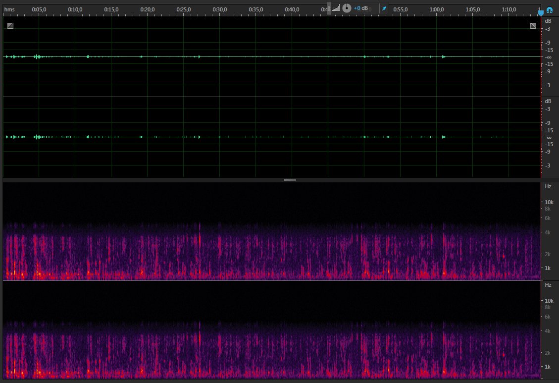559x383 pixels.
Task: Click the blue playhead marker on ruler
Action: point(541,13)
